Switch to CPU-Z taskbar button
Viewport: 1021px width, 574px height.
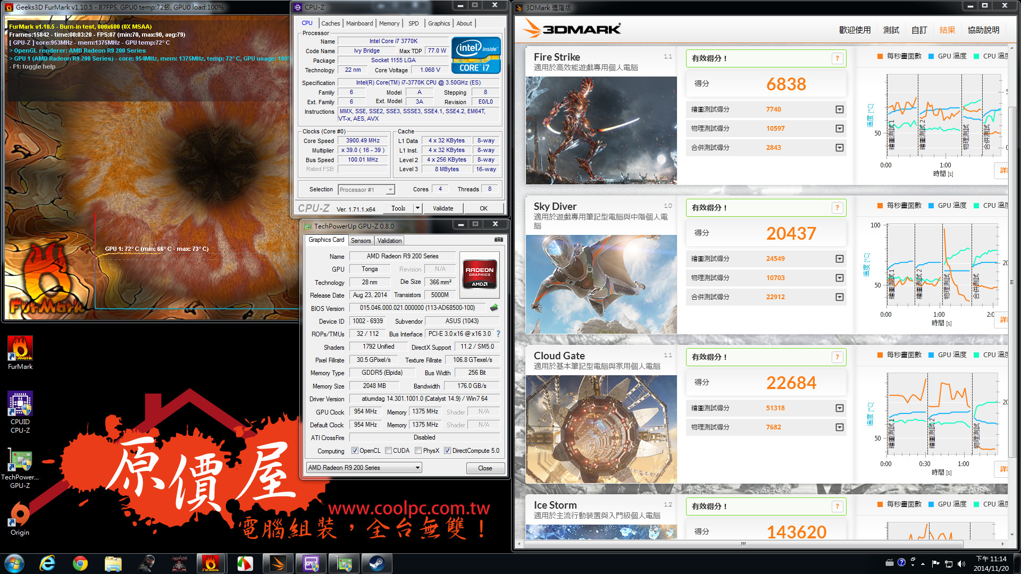[311, 563]
